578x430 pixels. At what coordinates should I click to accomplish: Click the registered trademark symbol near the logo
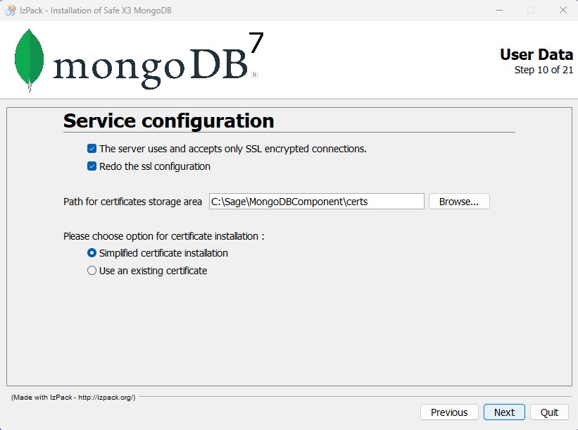[x=255, y=73]
